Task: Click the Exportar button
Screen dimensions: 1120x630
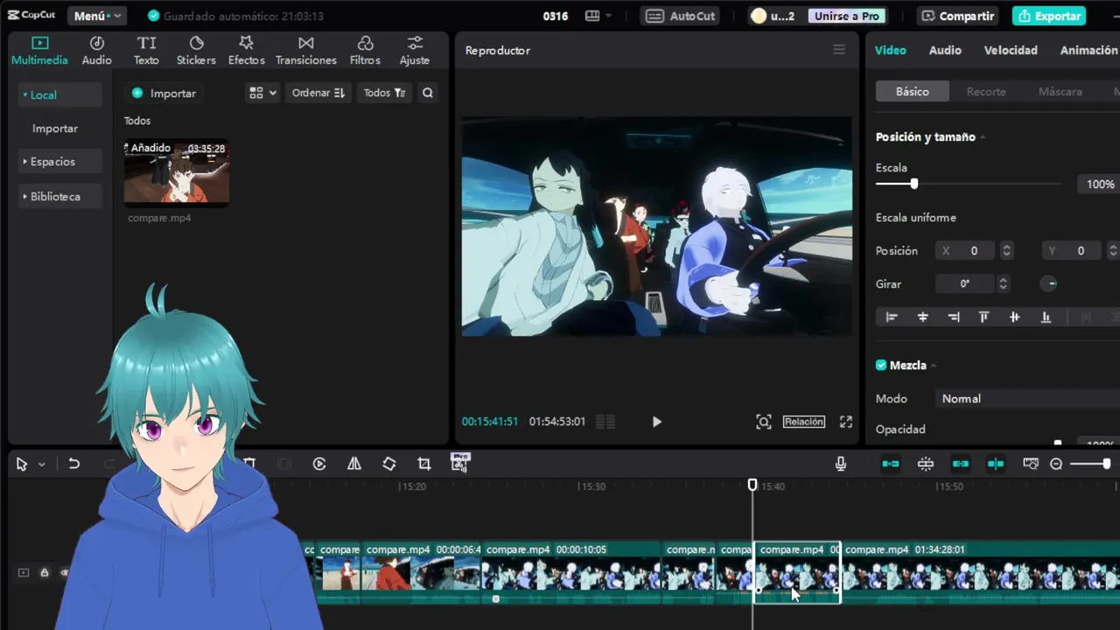Action: [x=1049, y=16]
